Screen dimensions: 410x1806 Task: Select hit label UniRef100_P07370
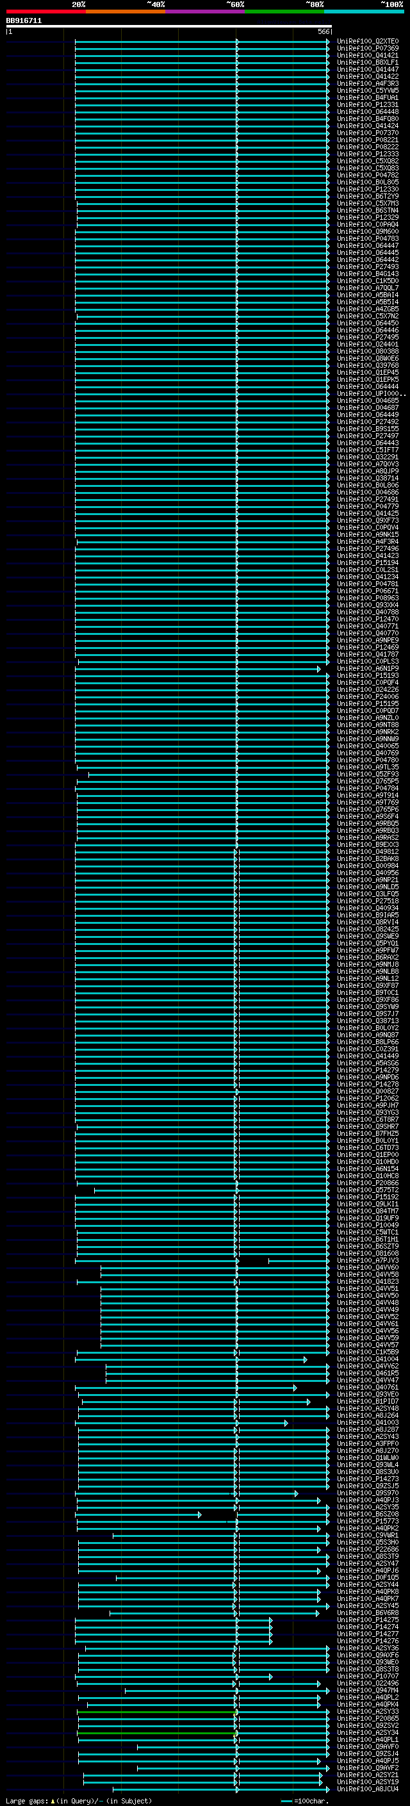pyautogui.click(x=368, y=133)
